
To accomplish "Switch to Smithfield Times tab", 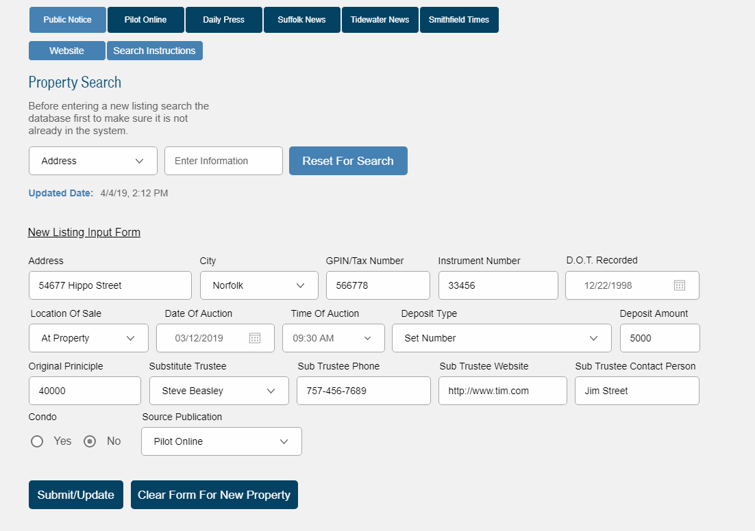I will [x=459, y=20].
